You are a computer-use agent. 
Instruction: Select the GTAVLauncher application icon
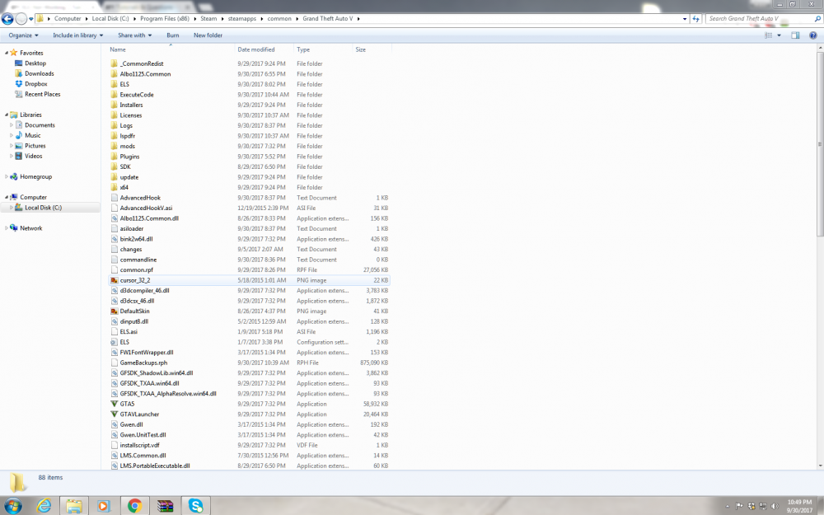pos(114,414)
